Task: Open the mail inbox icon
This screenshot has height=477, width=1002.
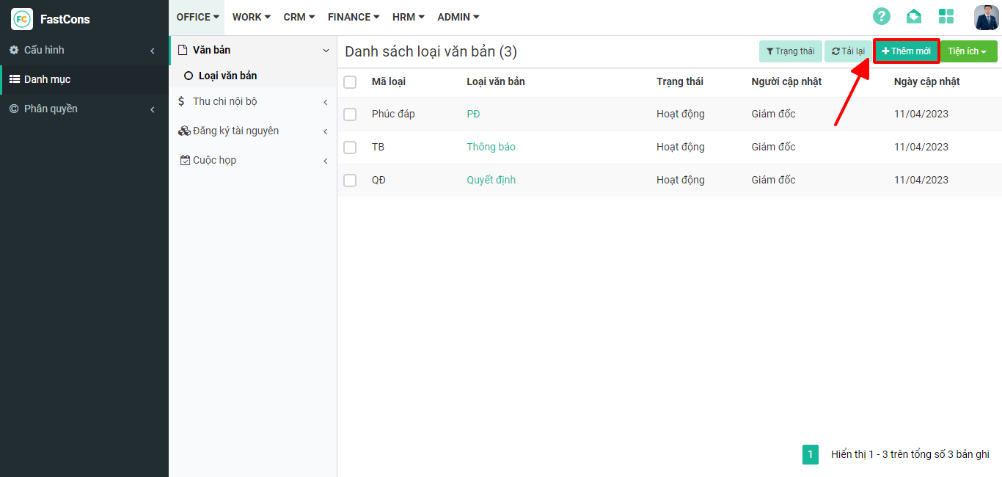Action: tap(913, 17)
